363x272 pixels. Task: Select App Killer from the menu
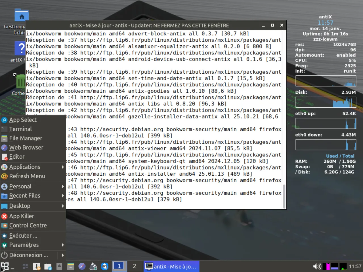click(x=21, y=216)
